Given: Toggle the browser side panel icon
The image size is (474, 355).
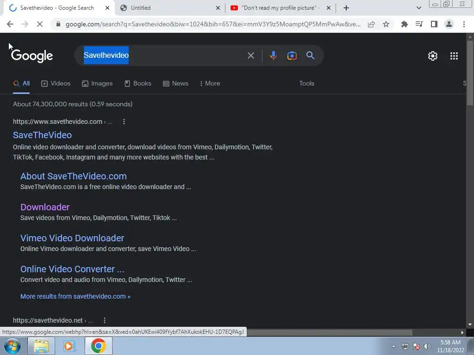Looking at the screenshot, I should point(434,24).
